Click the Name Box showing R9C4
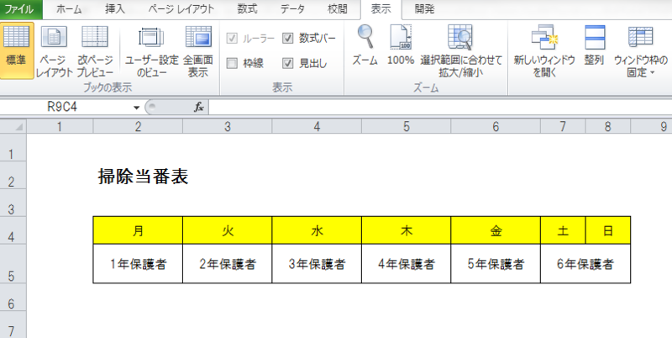 click(x=65, y=108)
